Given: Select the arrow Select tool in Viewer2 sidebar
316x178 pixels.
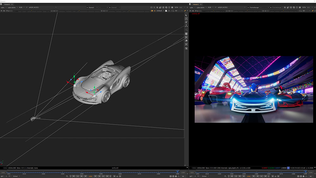Looking at the screenshot, I should (186, 15).
